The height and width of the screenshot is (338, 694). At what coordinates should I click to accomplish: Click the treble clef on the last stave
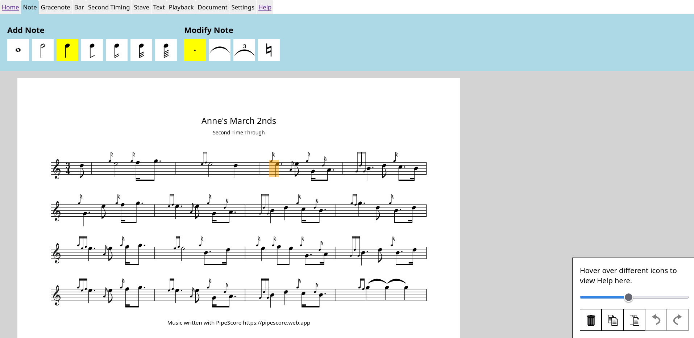57,296
